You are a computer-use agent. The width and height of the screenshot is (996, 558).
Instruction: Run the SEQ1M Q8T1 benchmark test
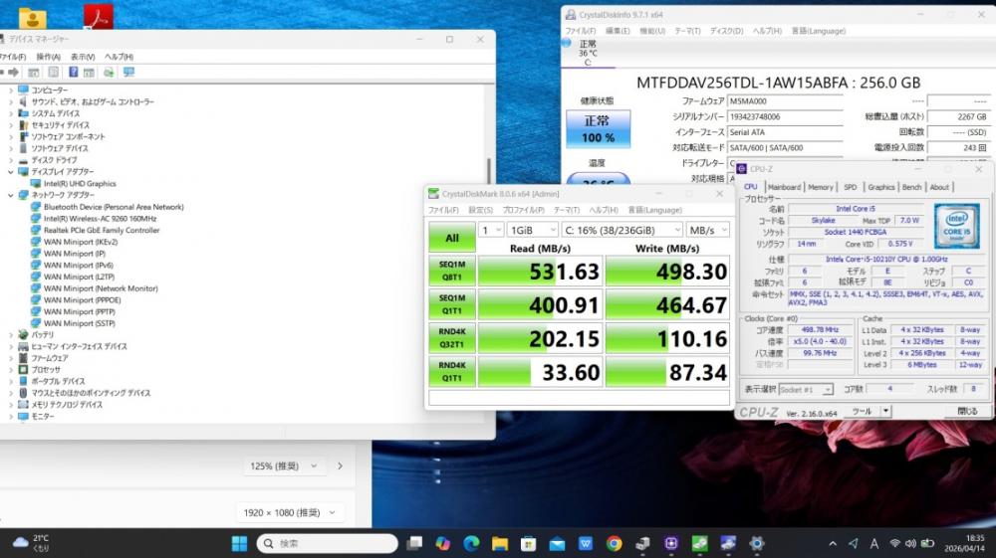(452, 271)
